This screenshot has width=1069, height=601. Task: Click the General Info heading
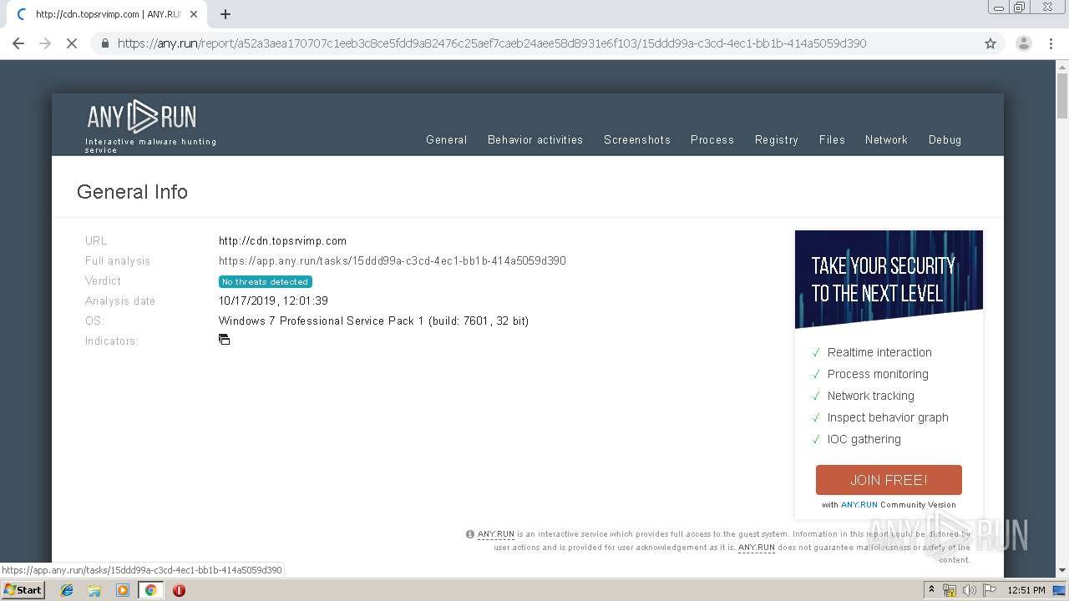(x=132, y=192)
